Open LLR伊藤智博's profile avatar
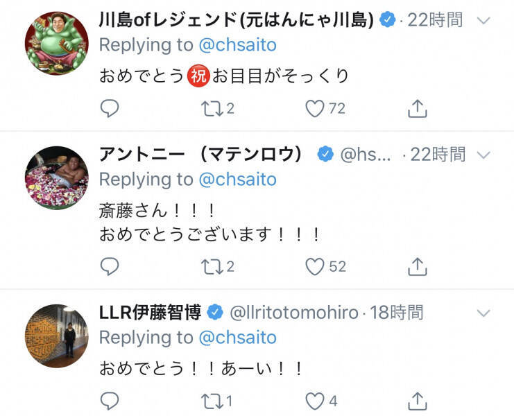 point(56,336)
